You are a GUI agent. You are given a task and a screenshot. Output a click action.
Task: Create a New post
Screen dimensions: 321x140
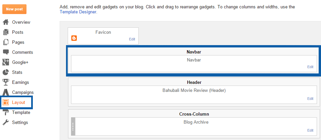14,9
